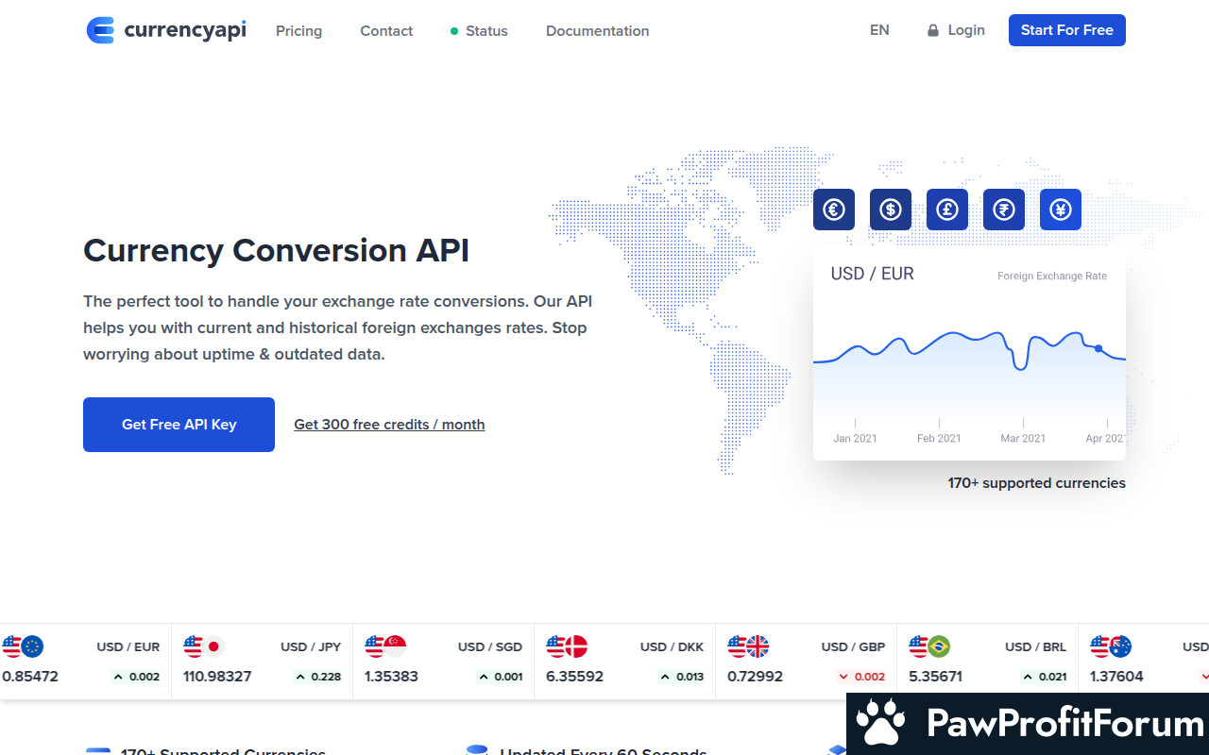Click the US-Australia flag pair icon
1209x755 pixels.
click(x=1111, y=646)
